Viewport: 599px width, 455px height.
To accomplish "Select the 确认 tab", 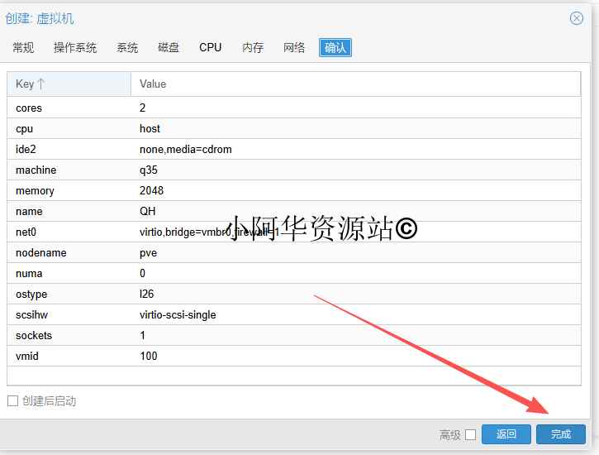I will point(335,47).
